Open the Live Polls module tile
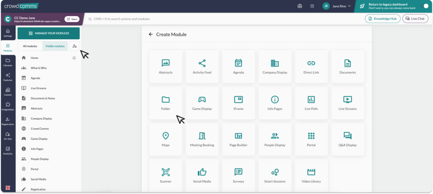 (x=311, y=103)
